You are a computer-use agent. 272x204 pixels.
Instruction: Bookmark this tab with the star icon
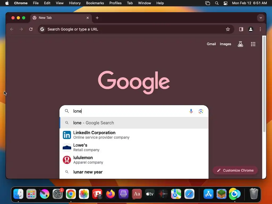pyautogui.click(x=228, y=29)
